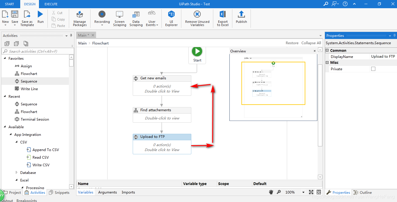Collapse the Favorites group
This screenshot has width=397, height=202.
pyautogui.click(x=5, y=58)
